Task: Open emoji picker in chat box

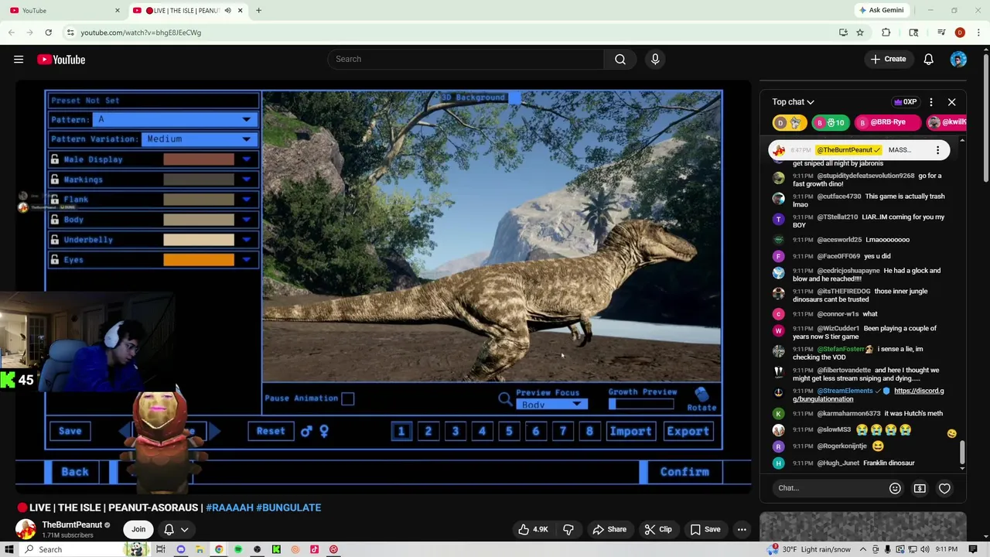Action: click(x=895, y=488)
